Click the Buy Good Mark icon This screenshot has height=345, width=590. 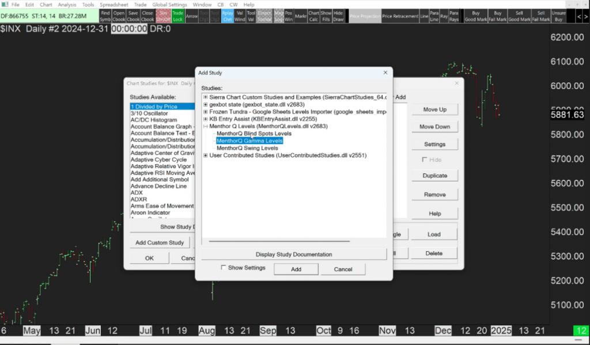tap(475, 16)
